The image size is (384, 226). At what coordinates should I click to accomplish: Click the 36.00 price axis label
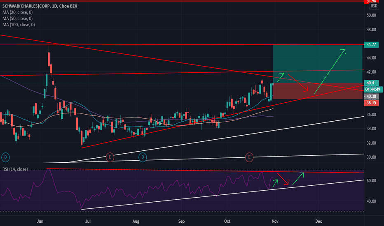371,115
